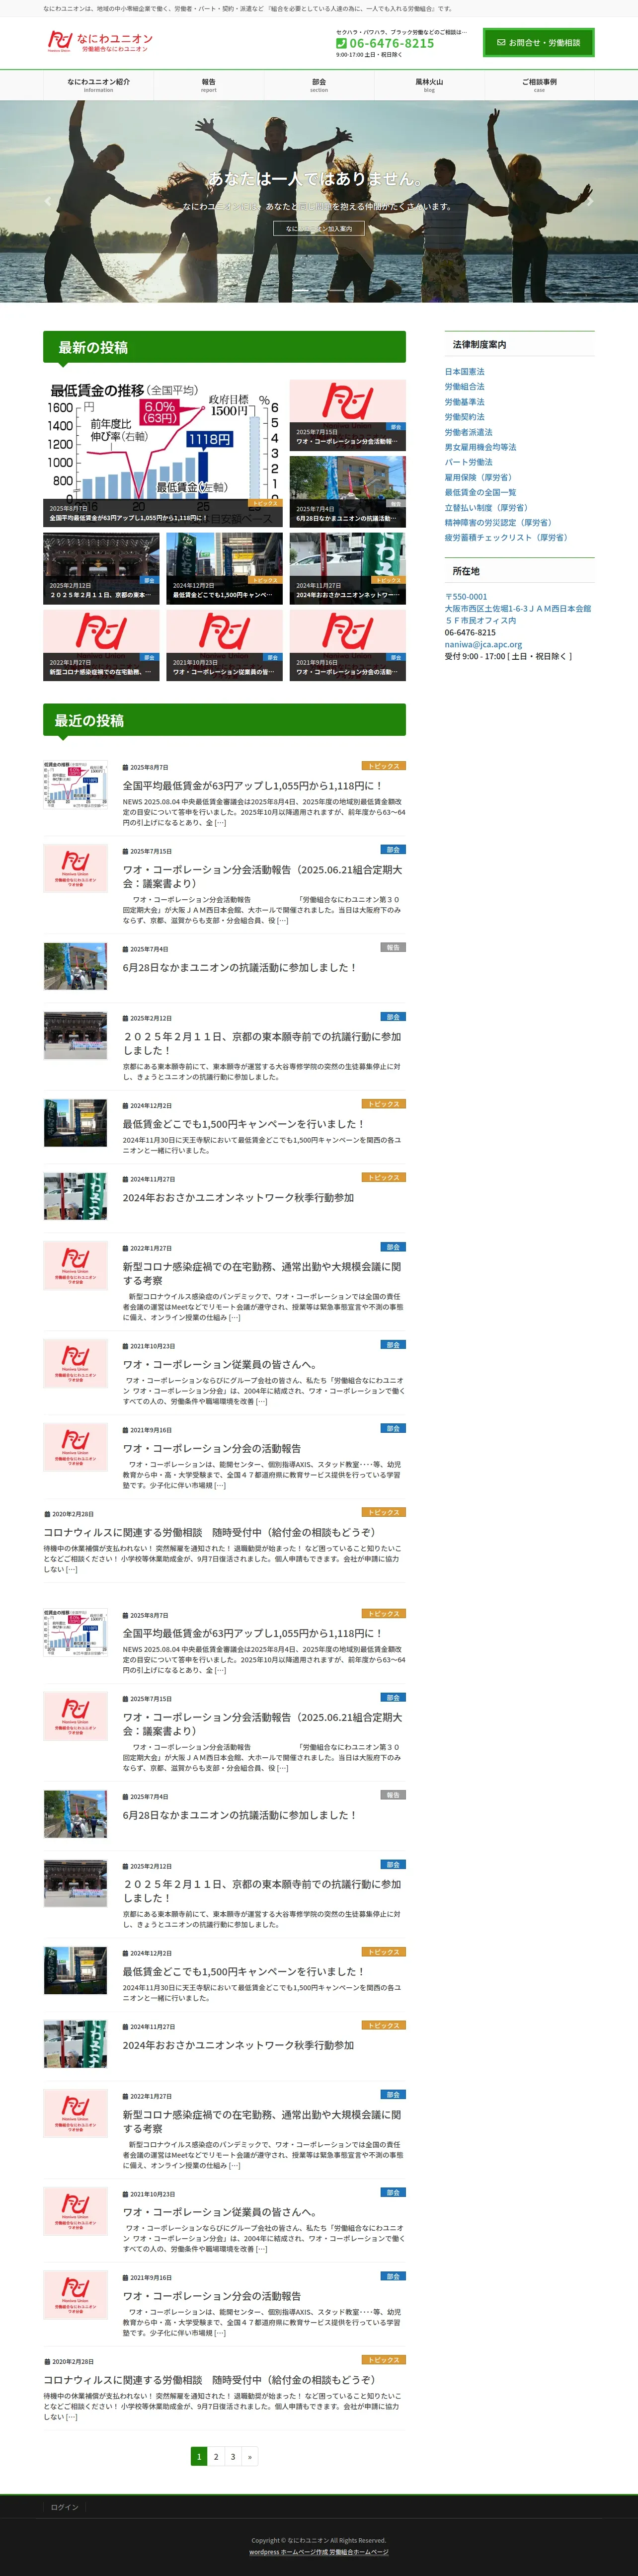Open the 労働者派遣法 sidebar link
Image resolution: width=638 pixels, height=2576 pixels.
point(468,432)
